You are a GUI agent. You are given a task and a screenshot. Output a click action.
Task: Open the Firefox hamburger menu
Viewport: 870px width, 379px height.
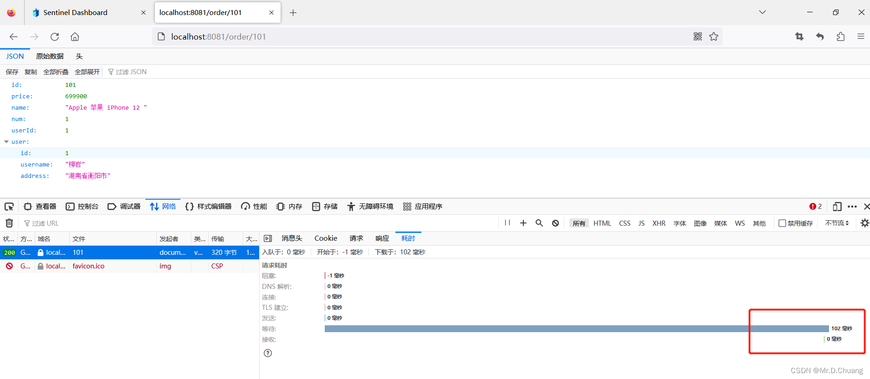861,36
